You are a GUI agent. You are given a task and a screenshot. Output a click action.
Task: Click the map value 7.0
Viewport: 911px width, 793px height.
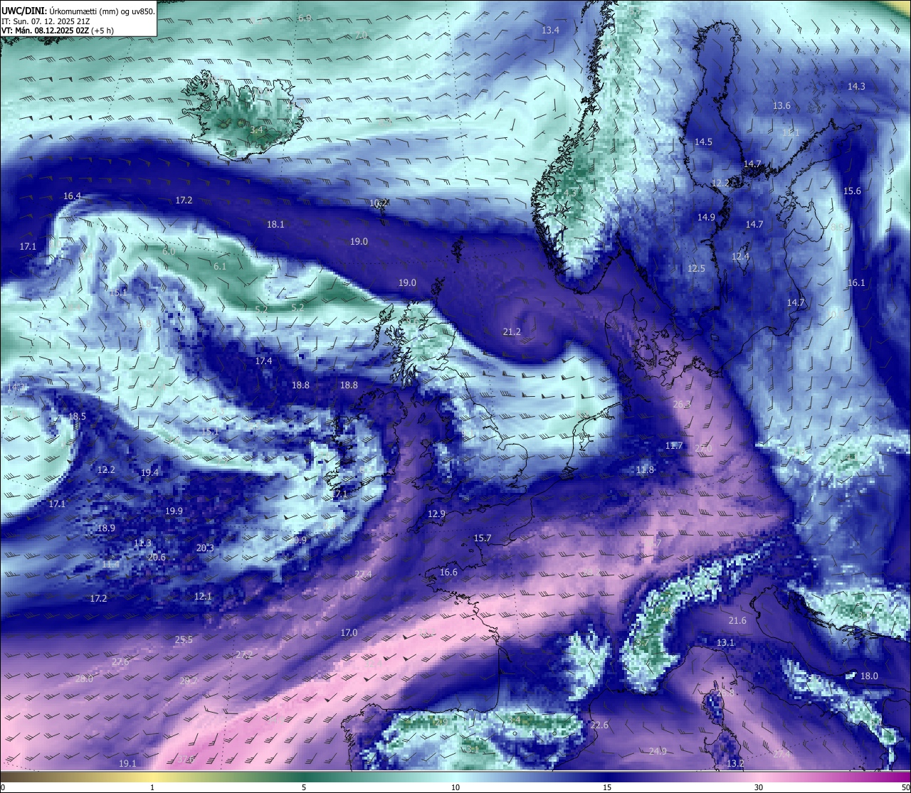362,36
